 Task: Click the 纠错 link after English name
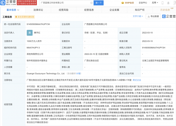click(x=78, y=73)
